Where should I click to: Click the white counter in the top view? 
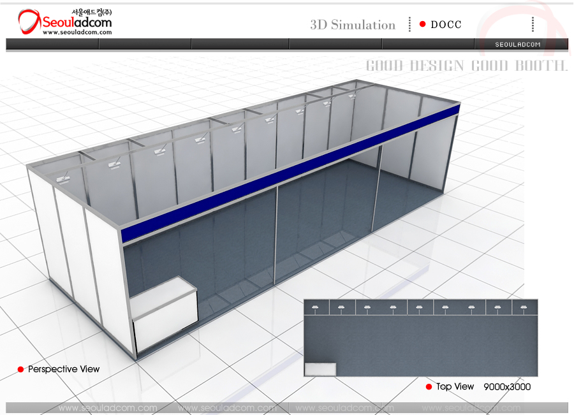[x=320, y=369]
